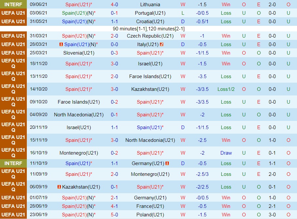297x219 pixels.
Task: Click the 5-0 score against Poland(U21)
Action: pyautogui.click(x=114, y=215)
